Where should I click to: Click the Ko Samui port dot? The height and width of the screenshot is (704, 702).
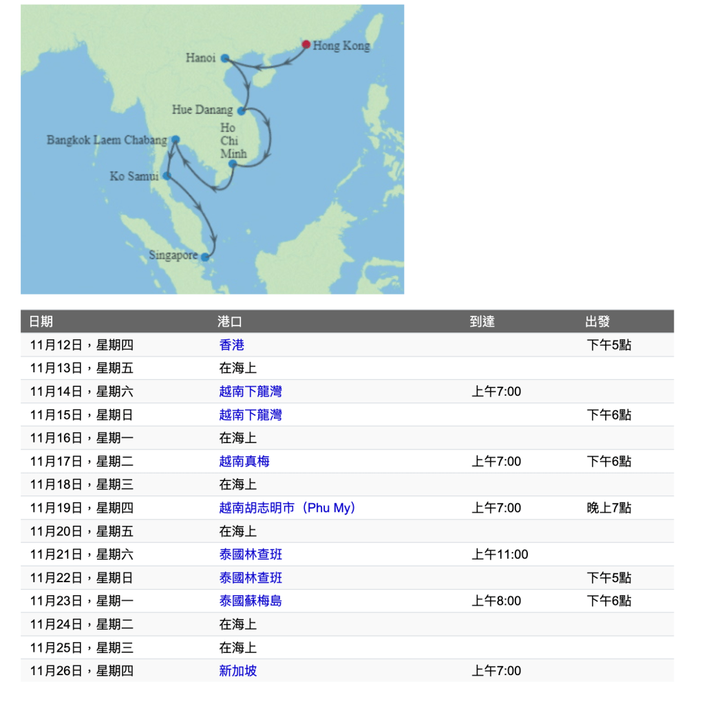[167, 176]
